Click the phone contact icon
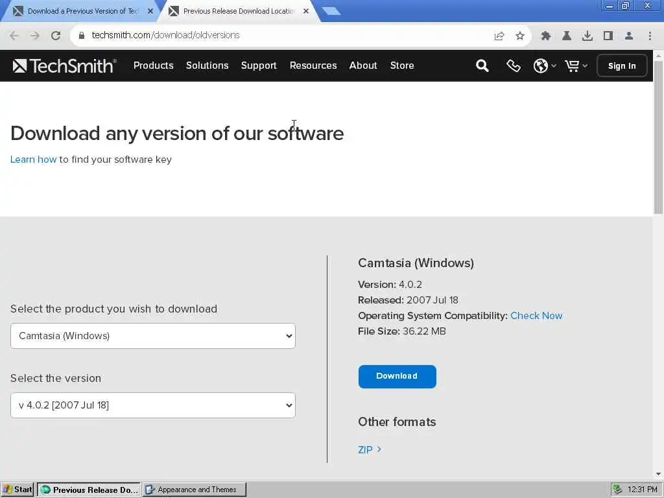Screen dimensions: 664x498 514,65
